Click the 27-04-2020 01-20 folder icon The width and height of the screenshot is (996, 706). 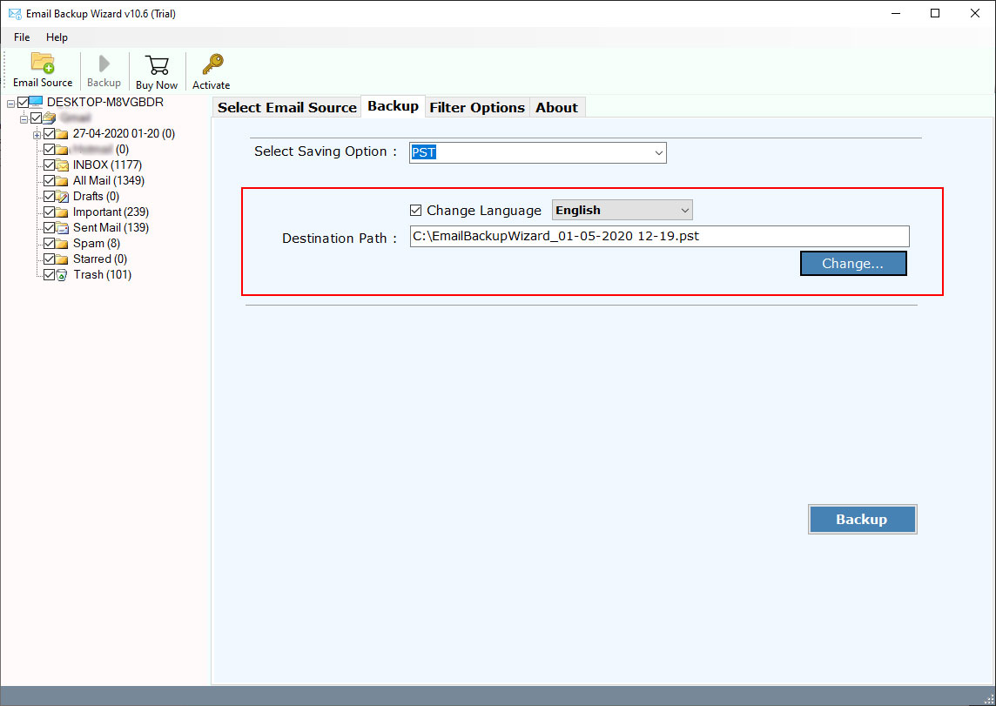pyautogui.click(x=62, y=134)
